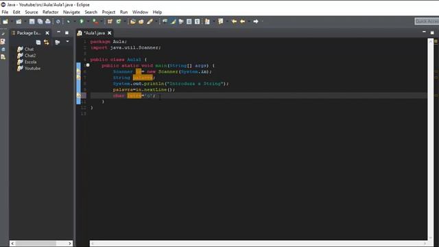The height and width of the screenshot is (247, 439).
Task: Toggle Block Selection Mode toolbar icon
Action: coord(189,21)
